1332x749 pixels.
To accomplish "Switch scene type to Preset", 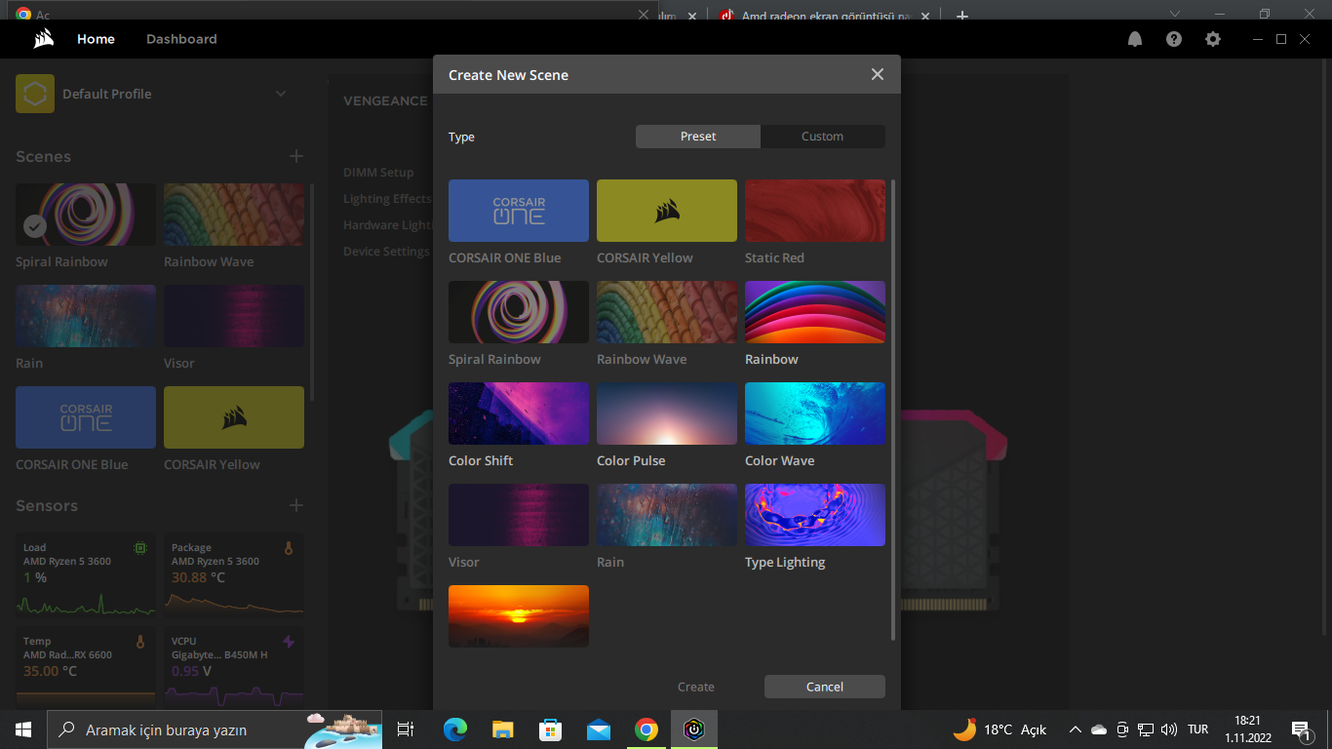I will pos(698,137).
